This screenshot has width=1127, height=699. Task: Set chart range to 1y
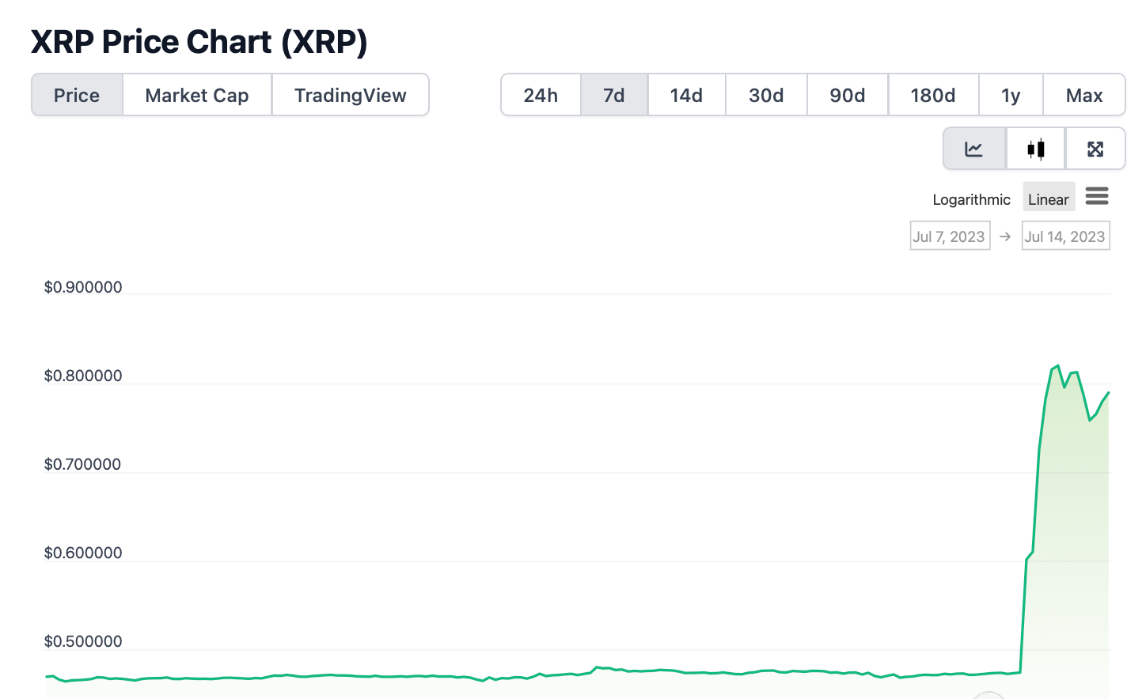[1011, 95]
